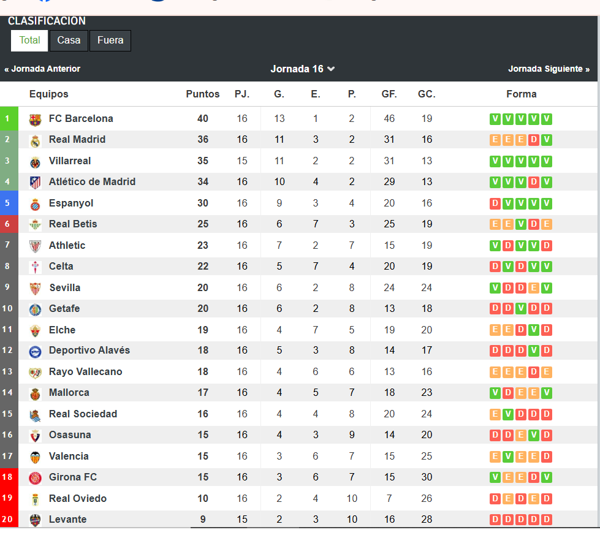The width and height of the screenshot is (600, 535).
Task: Click the Villarreal crest icon
Action: click(x=35, y=162)
